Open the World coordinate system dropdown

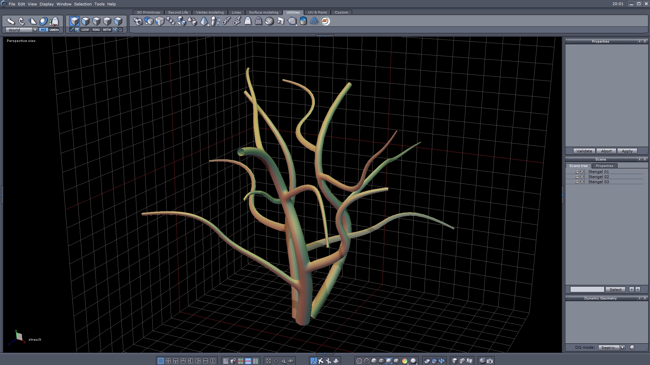35,30
